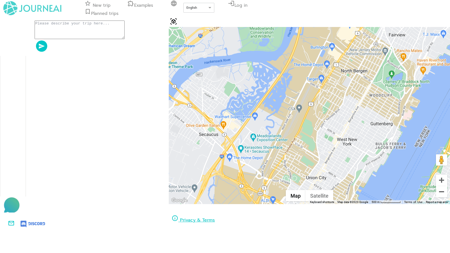The height and width of the screenshot is (253, 450).
Task: Switch map to Satellite view
Action: [x=319, y=196]
